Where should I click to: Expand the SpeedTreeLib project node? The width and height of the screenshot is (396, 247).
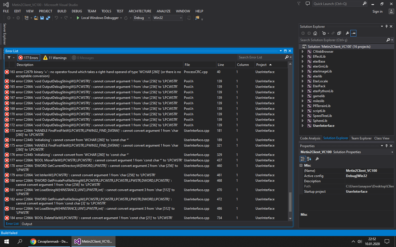coord(303,116)
